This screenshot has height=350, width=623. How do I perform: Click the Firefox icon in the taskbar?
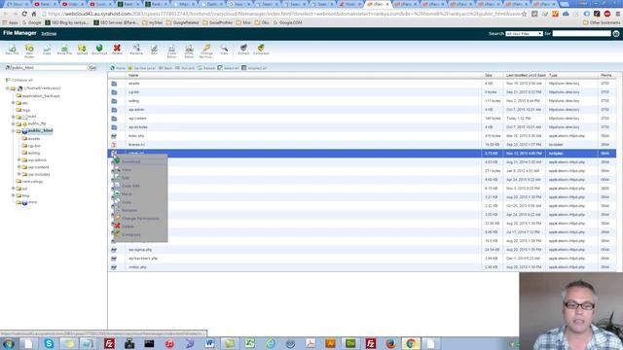pyautogui.click(x=390, y=343)
